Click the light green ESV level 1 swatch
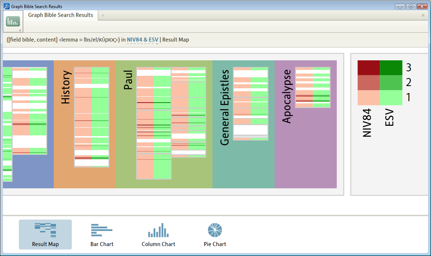Image resolution: width=431 pixels, height=256 pixels. [x=391, y=97]
